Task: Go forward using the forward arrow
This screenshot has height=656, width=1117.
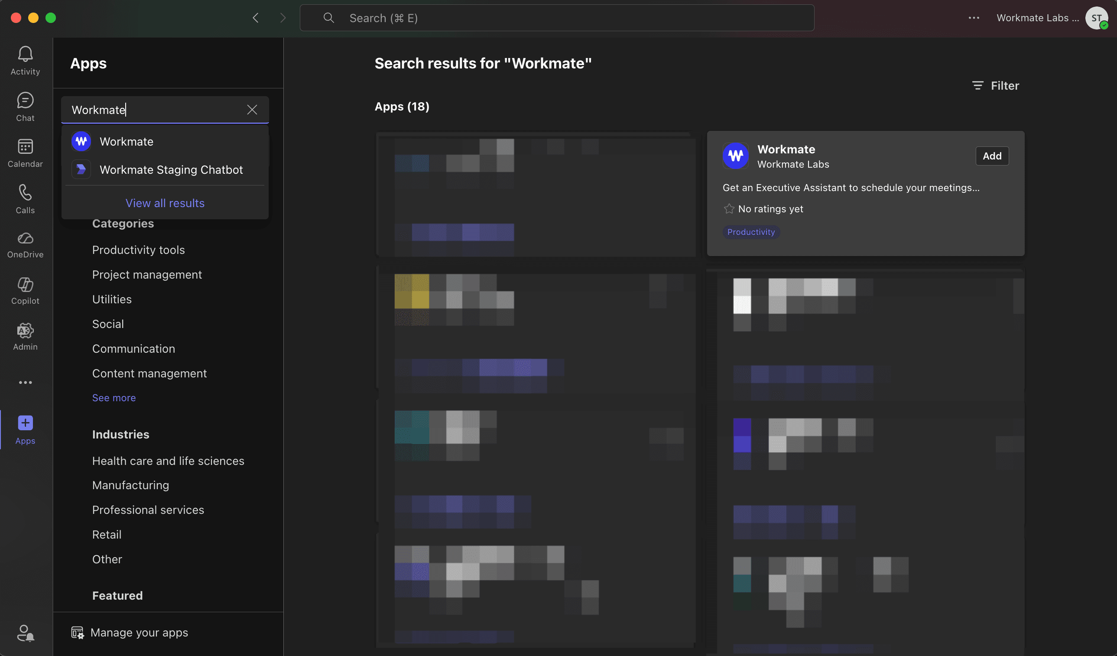Action: click(283, 18)
